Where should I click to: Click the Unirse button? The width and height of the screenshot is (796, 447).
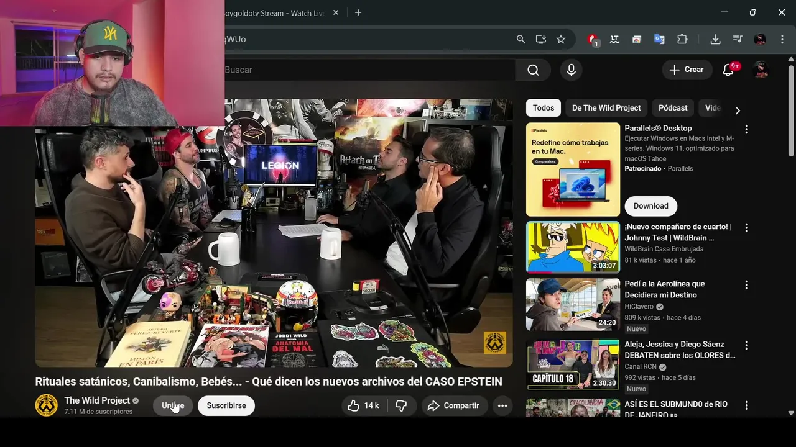point(173,405)
